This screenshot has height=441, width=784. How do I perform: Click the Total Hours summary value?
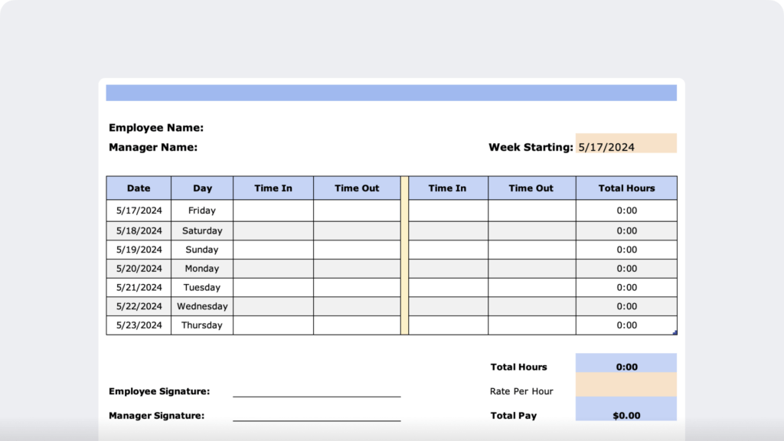(x=626, y=366)
